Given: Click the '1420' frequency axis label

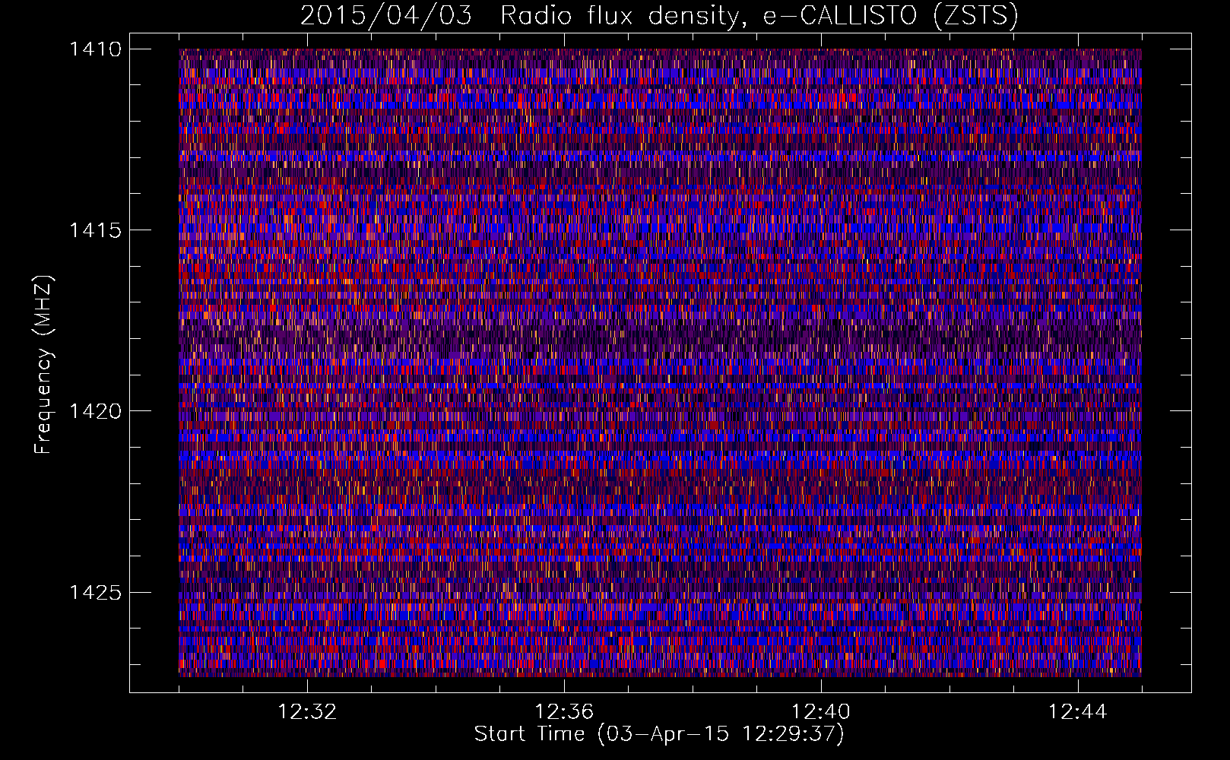Looking at the screenshot, I should pos(95,411).
